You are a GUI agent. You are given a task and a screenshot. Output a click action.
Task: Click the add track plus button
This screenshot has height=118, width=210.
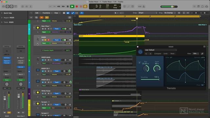31,17
